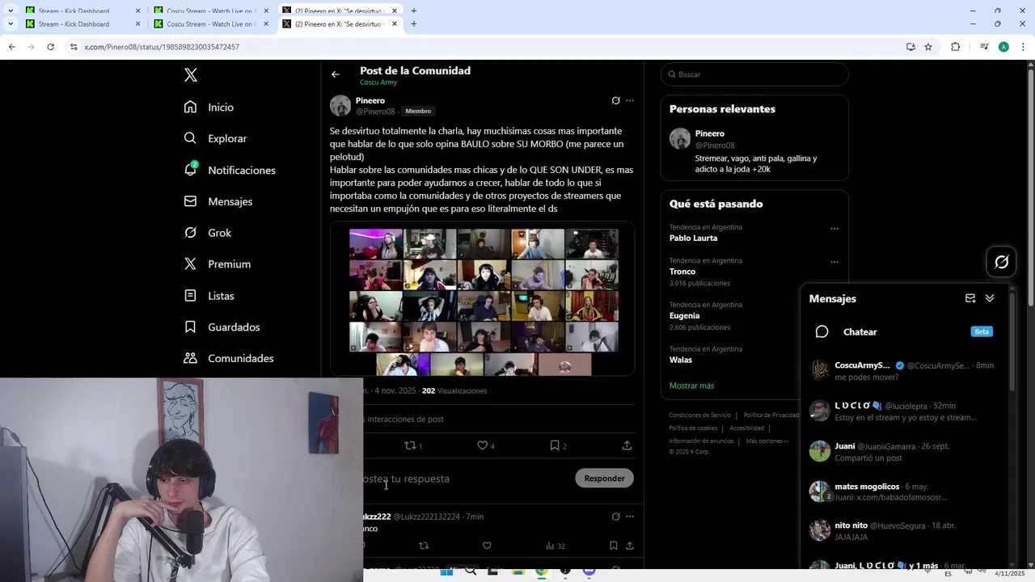Open Grok icon on Lukzz222's reply
1035x582 pixels.
[616, 517]
